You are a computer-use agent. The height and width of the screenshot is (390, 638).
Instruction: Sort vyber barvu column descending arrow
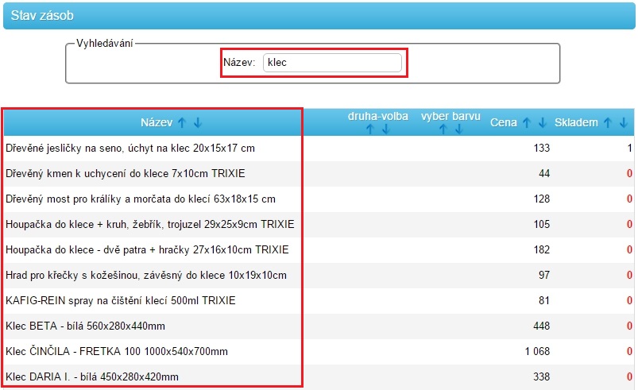pyautogui.click(x=458, y=129)
